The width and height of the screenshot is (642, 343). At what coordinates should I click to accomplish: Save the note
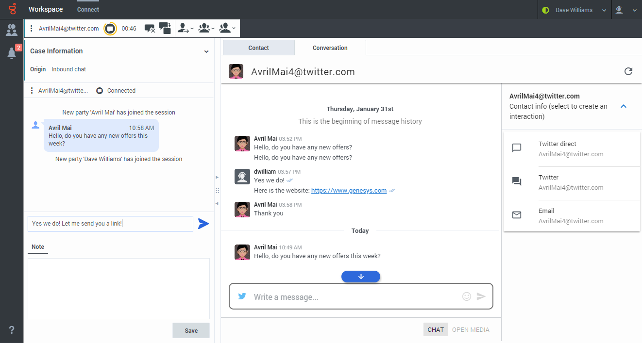coord(191,330)
